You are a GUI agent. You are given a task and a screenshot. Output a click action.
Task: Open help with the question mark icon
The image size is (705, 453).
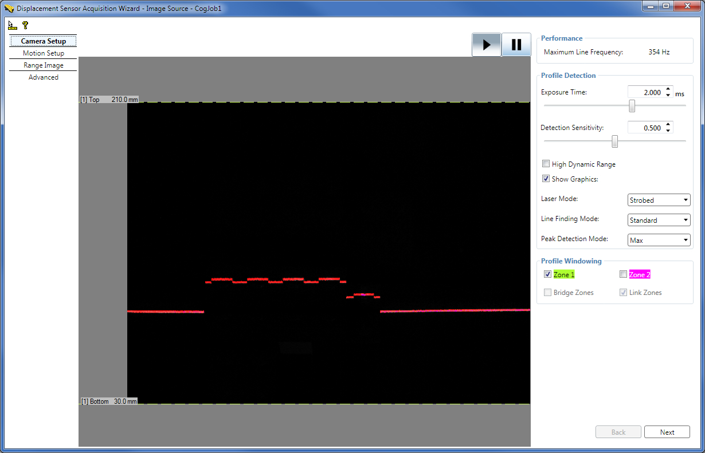point(25,25)
